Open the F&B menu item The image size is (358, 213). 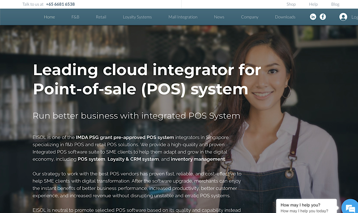pos(75,17)
